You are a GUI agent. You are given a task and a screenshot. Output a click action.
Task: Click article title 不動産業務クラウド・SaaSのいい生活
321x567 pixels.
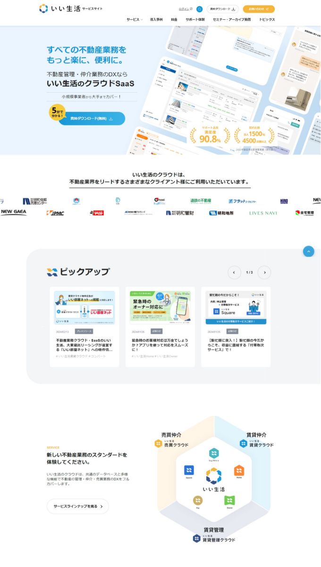84,345
